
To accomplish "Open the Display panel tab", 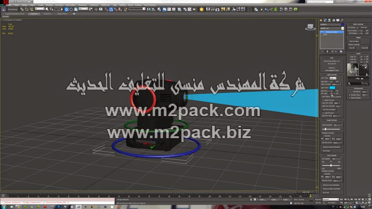I will pos(338,20).
